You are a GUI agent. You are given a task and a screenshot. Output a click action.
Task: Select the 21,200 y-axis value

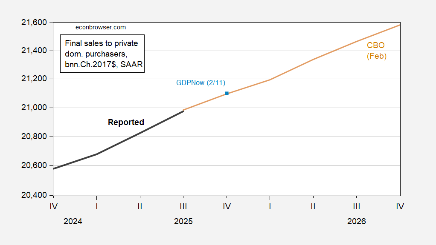pyautogui.click(x=34, y=79)
